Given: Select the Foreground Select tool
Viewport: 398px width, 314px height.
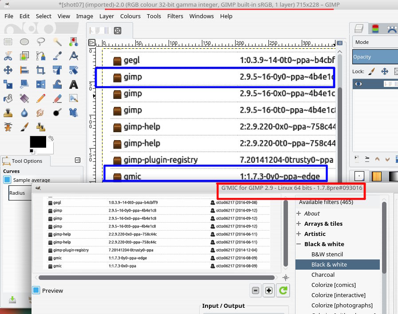Looking at the screenshot, I should click(24, 56).
